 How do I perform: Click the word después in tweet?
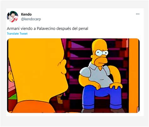[64, 29]
